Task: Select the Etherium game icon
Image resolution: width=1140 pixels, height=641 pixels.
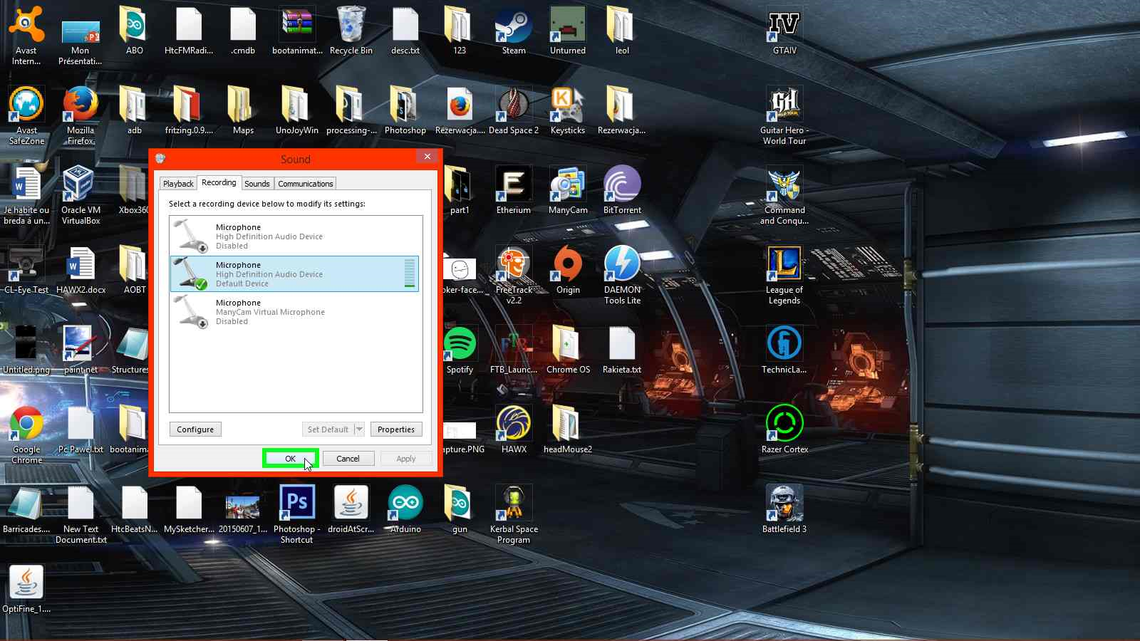Action: pyautogui.click(x=514, y=189)
